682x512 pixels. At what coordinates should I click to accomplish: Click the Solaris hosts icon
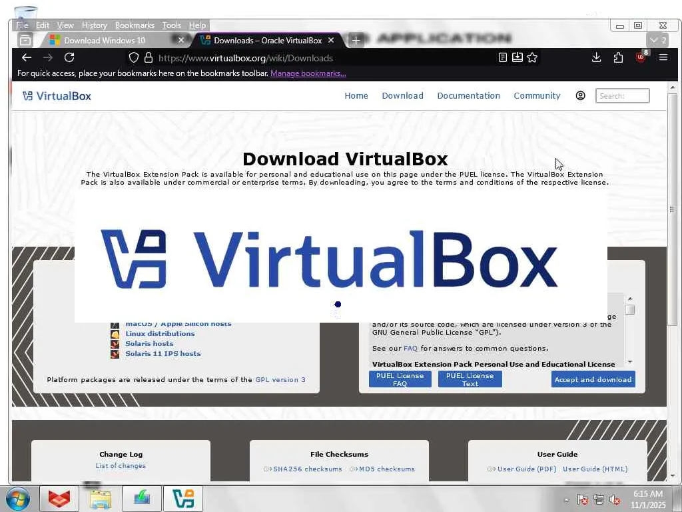115,344
